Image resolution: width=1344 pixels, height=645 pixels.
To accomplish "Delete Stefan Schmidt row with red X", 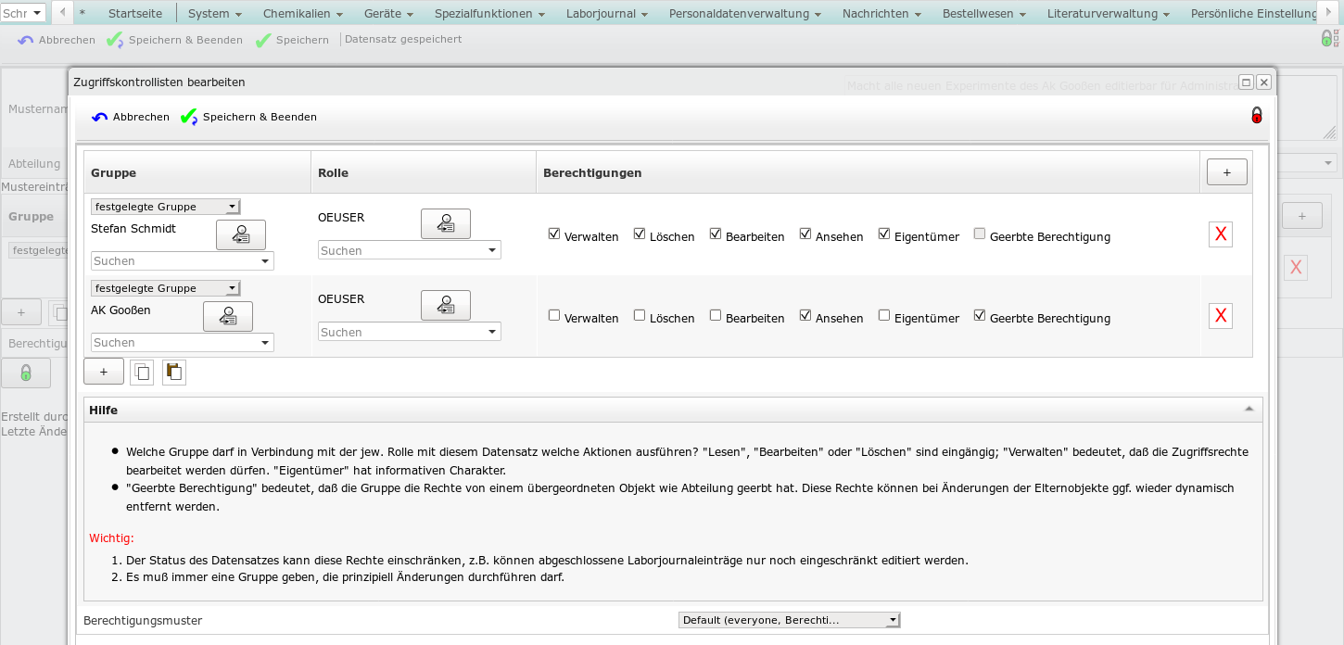I will (1220, 234).
